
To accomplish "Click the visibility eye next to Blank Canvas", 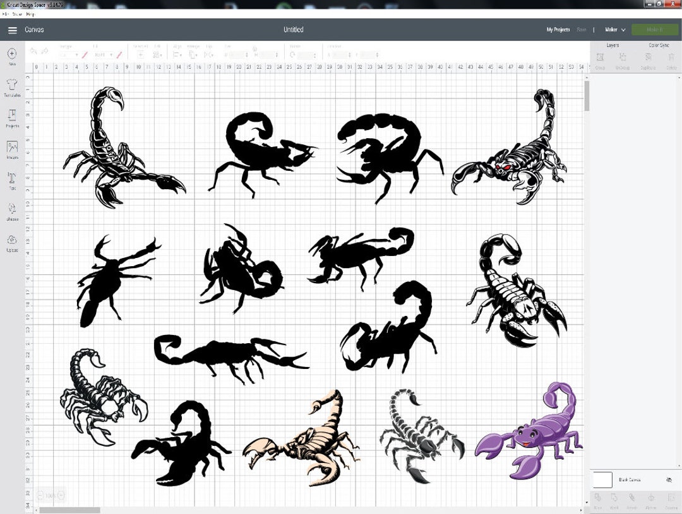I will (669, 479).
